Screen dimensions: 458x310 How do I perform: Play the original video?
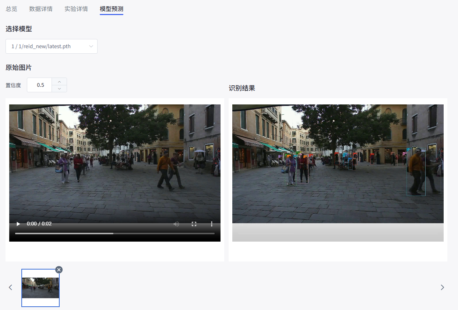point(18,224)
